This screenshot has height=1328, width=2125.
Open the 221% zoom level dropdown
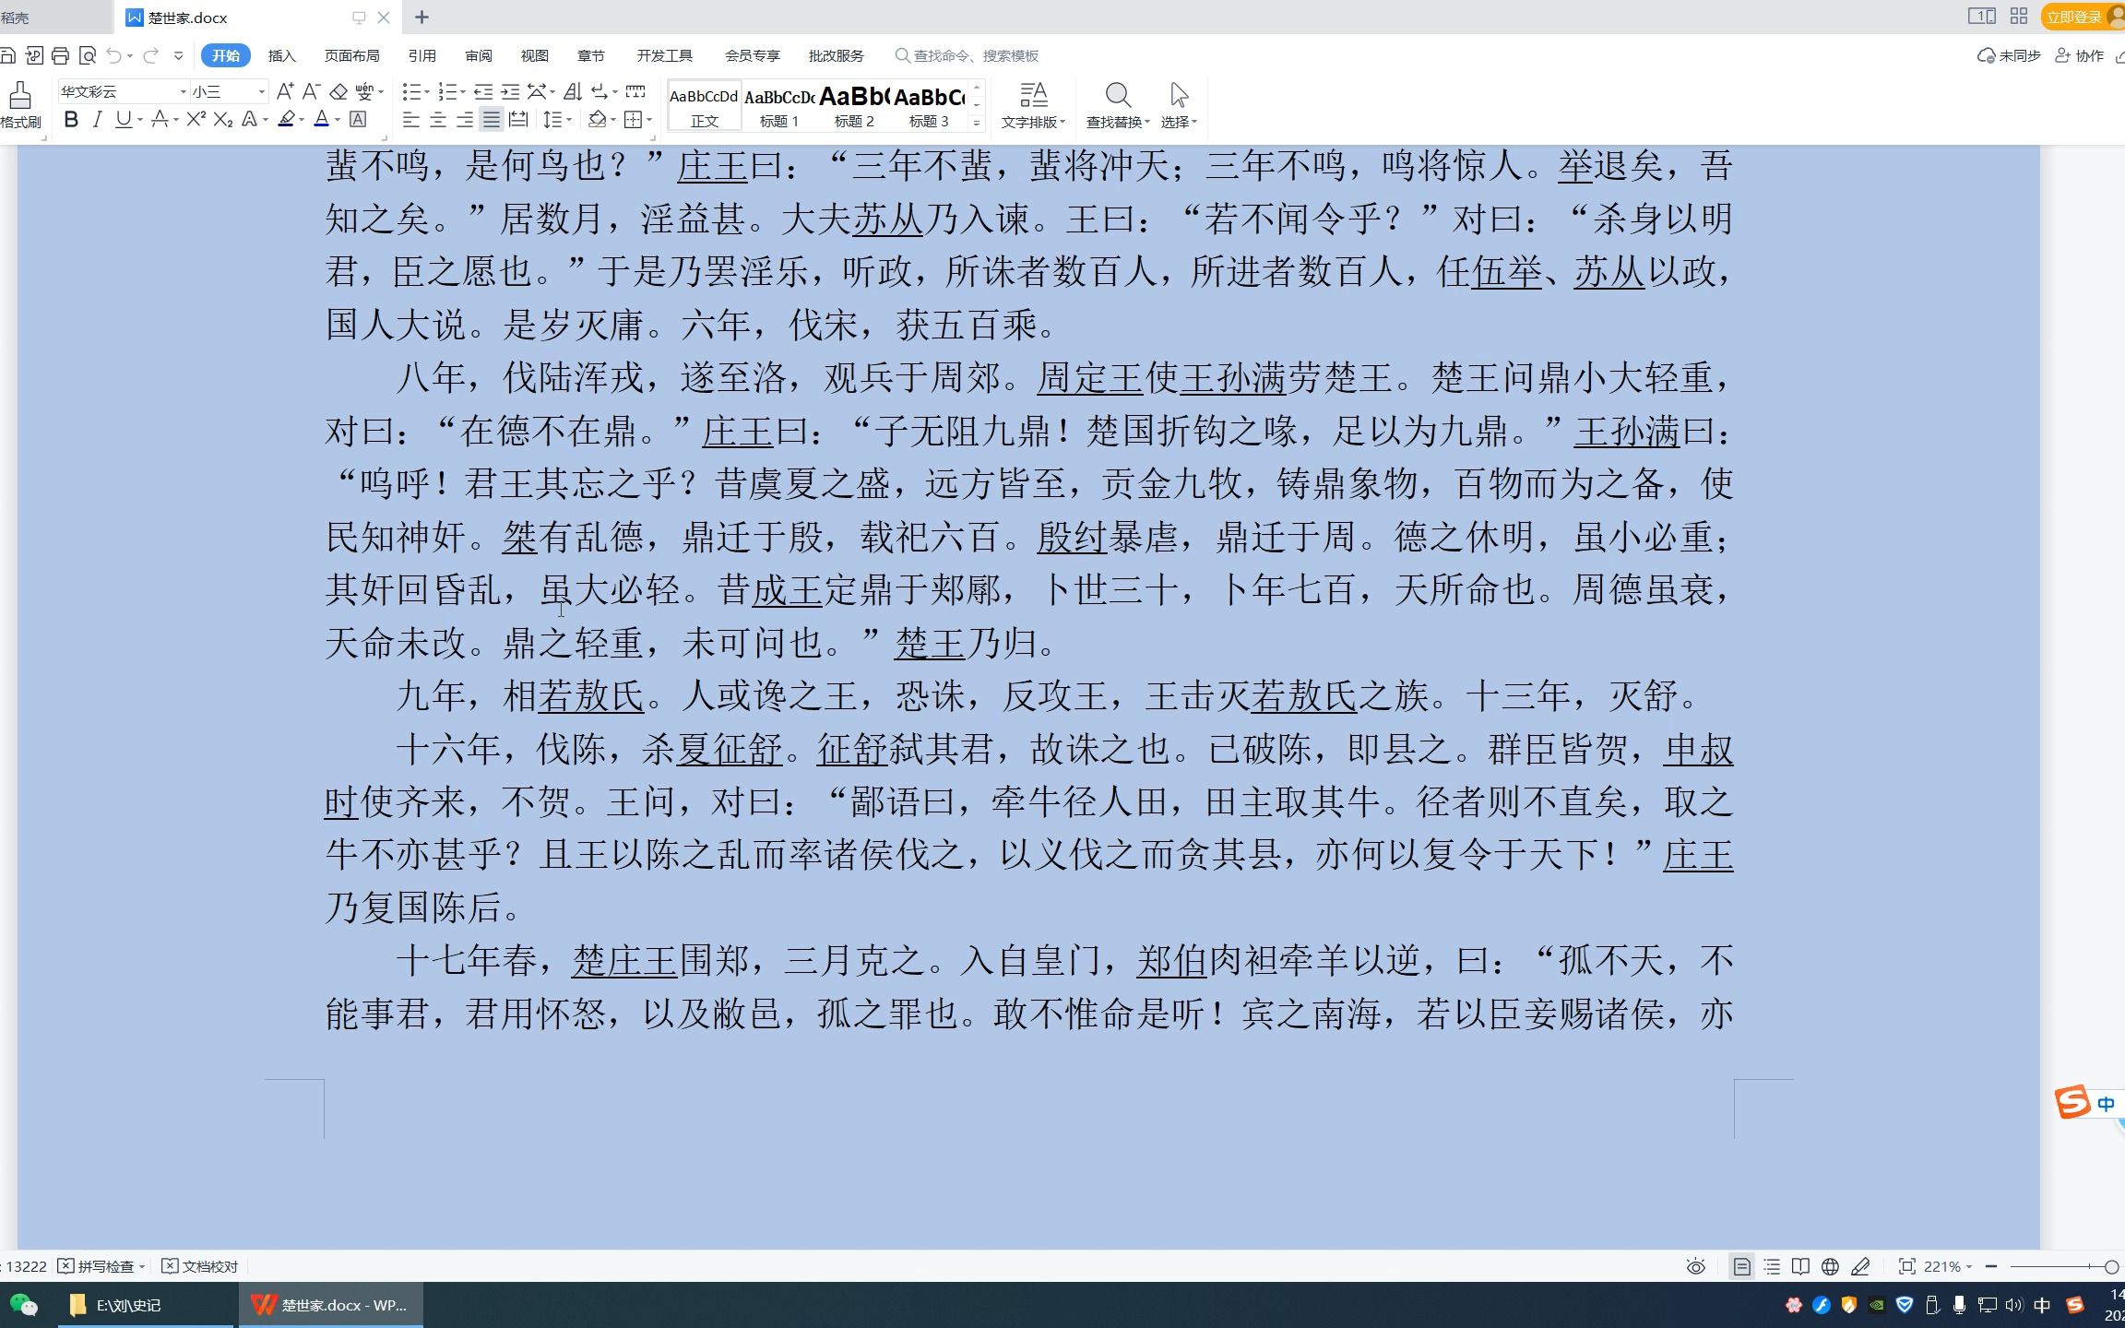click(x=1947, y=1266)
